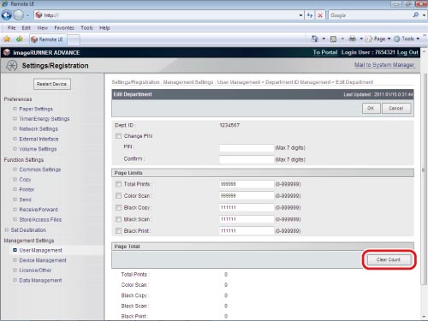This screenshot has width=428, height=321.
Task: Open the Favorites menu
Action: [64, 28]
